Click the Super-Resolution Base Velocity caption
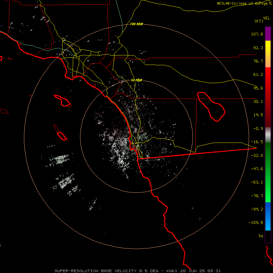Image resolution: width=273 pixels, height=273 pixels. (137, 271)
